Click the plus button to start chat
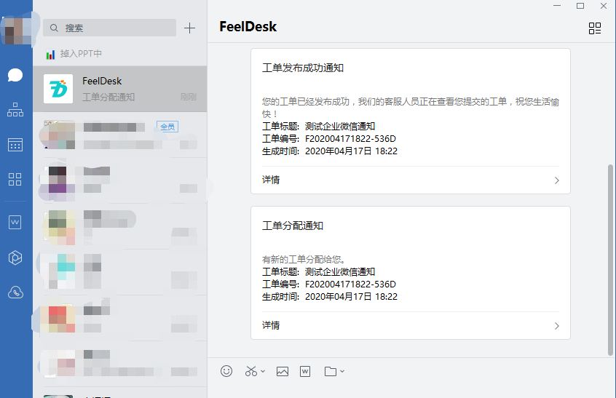This screenshot has height=398, width=616. (x=189, y=28)
